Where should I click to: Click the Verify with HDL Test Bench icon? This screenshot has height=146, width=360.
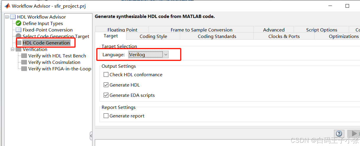point(24,56)
